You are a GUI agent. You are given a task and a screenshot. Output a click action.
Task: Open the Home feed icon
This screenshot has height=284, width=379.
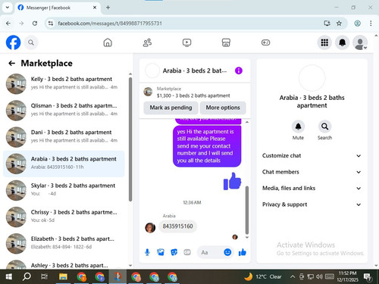click(108, 42)
